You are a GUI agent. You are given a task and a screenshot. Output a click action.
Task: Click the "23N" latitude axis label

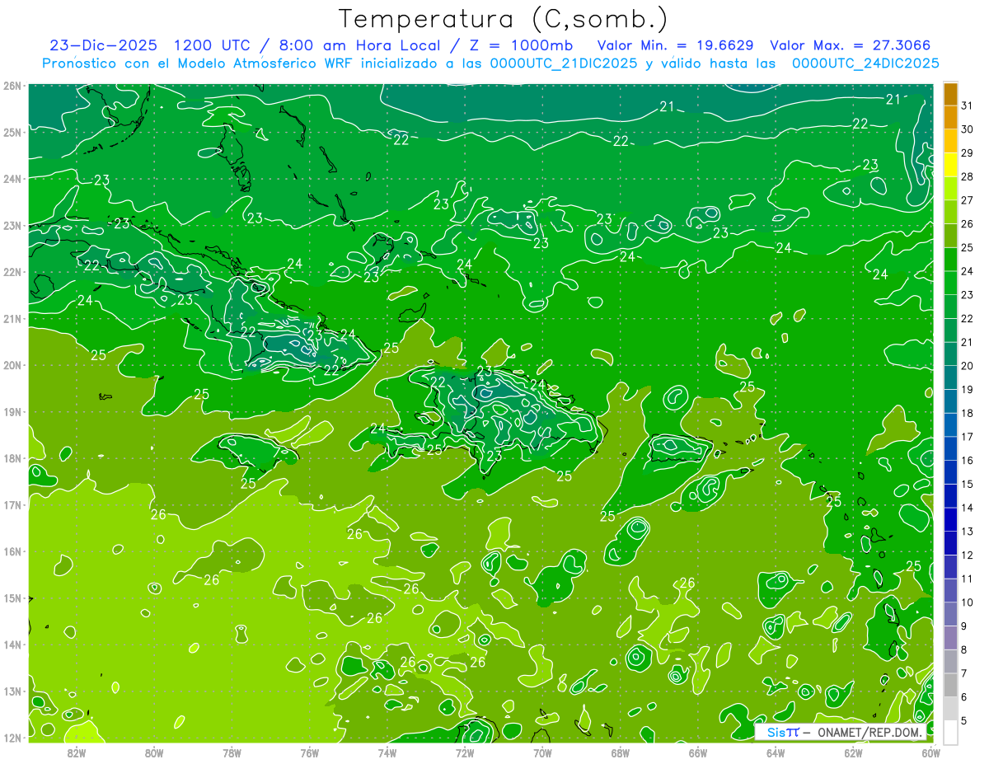[13, 225]
